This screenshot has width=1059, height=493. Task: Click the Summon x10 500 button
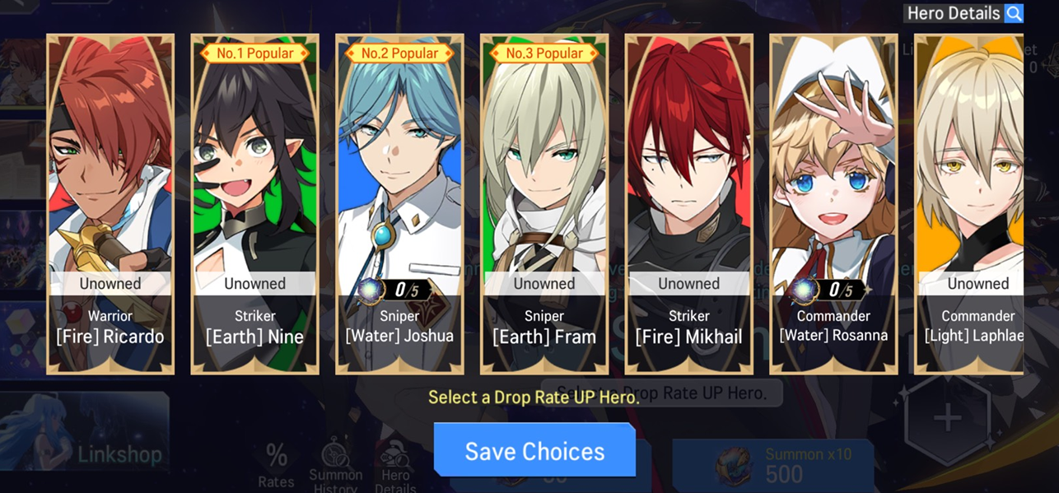point(772,465)
